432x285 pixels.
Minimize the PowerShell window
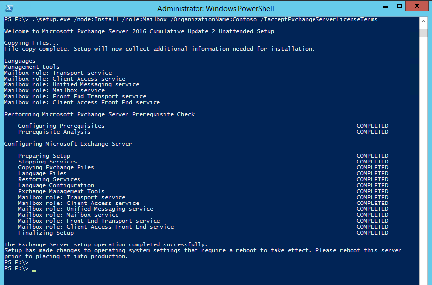coord(386,6)
